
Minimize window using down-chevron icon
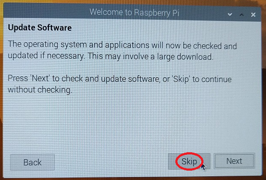click(x=230, y=15)
